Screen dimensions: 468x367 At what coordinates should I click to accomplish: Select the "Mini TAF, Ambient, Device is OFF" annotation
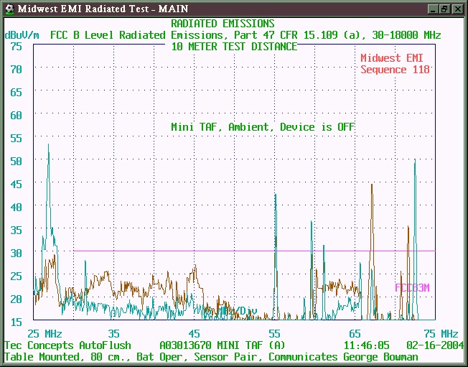coord(263,127)
